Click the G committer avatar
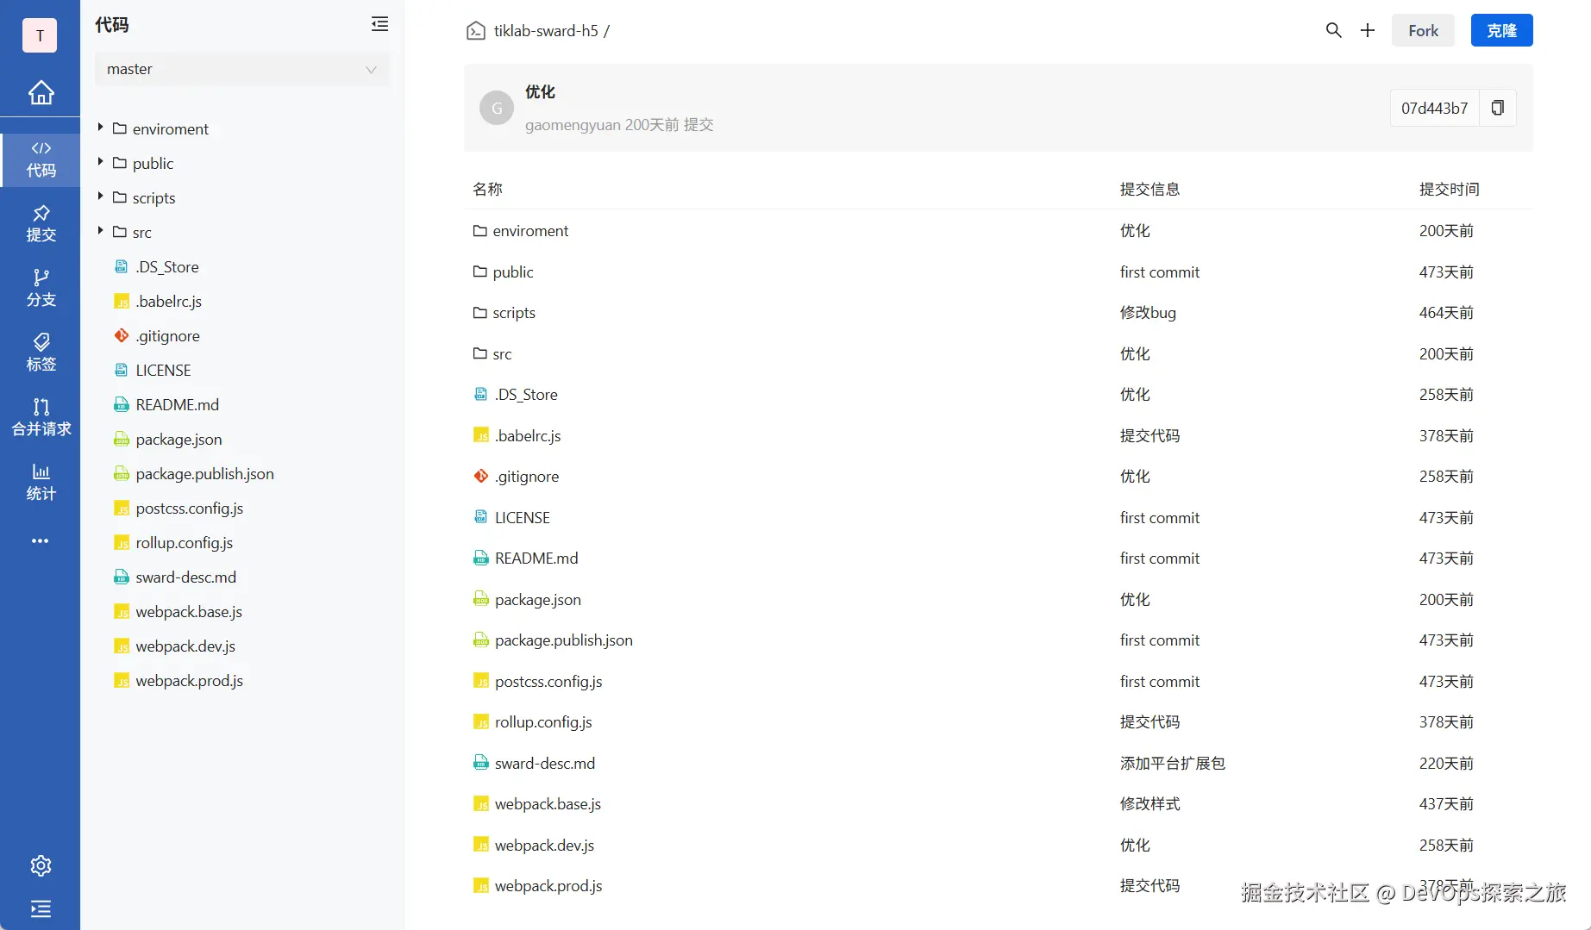 click(x=497, y=108)
